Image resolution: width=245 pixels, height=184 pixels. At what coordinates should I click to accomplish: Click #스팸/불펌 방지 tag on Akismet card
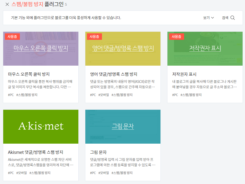tap(40, 173)
